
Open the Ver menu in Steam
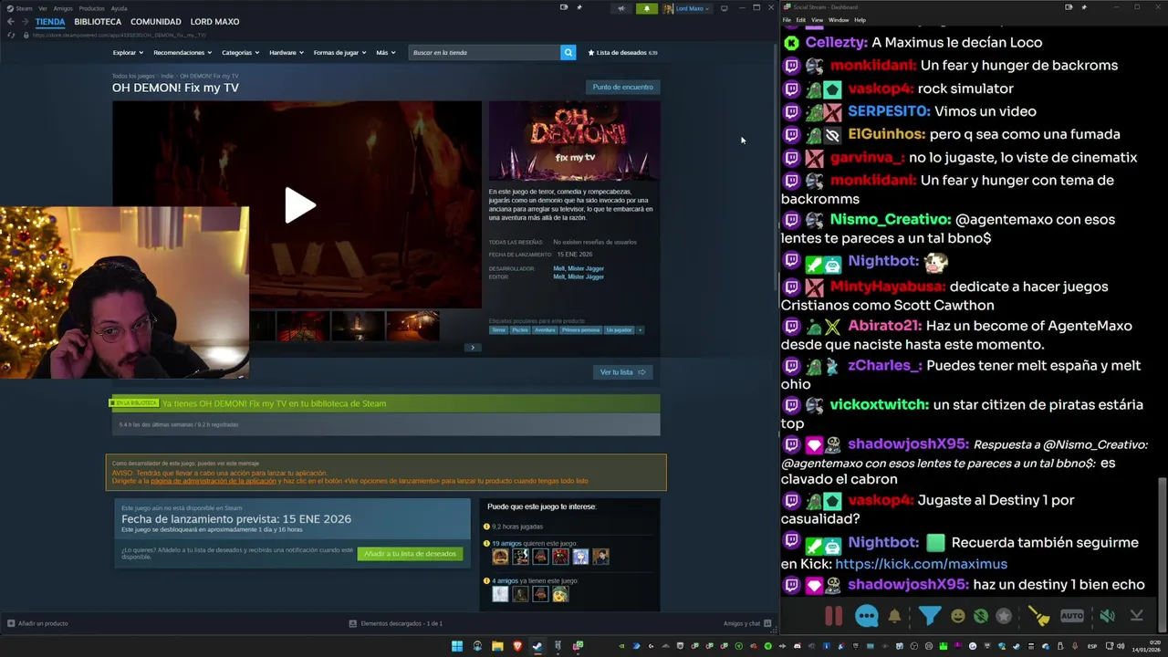coord(43,8)
